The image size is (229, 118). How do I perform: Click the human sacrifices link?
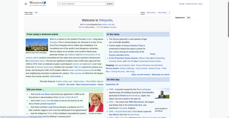[76, 70]
